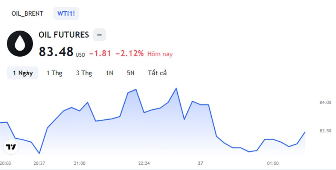Click the −2.12% change value
The height and width of the screenshot is (170, 336).
point(130,53)
